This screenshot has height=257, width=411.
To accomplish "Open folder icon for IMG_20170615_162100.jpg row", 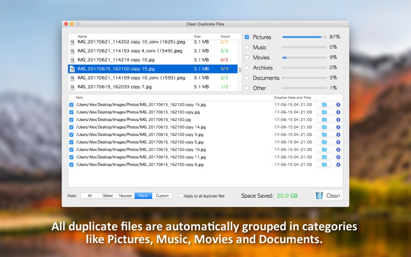I will pyautogui.click(x=324, y=119).
